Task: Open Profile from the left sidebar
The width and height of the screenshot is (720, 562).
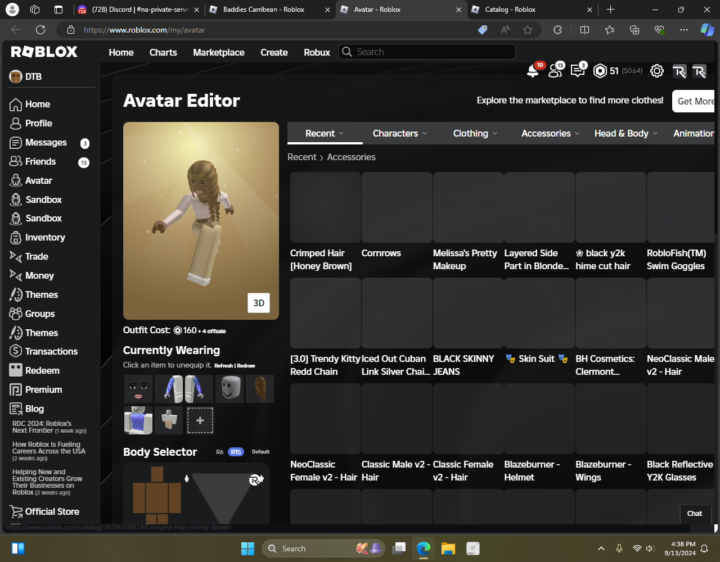Action: 38,123
